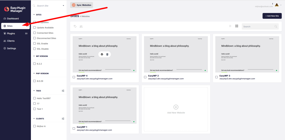Open eazywp4.dev.eazypluginmanager.com link

click(95, 79)
